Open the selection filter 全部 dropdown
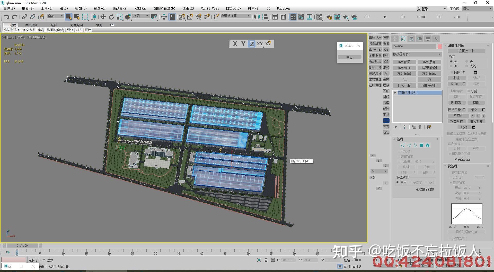 pos(55,16)
